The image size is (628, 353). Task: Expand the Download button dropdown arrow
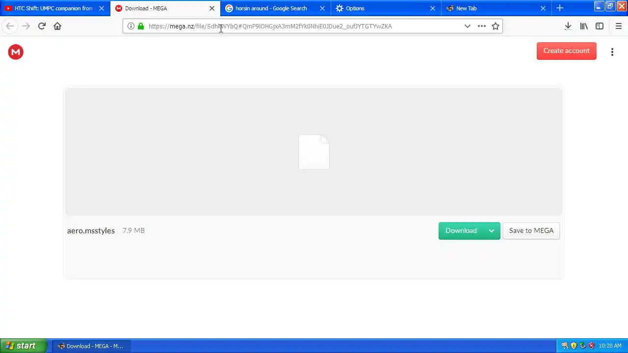(492, 231)
